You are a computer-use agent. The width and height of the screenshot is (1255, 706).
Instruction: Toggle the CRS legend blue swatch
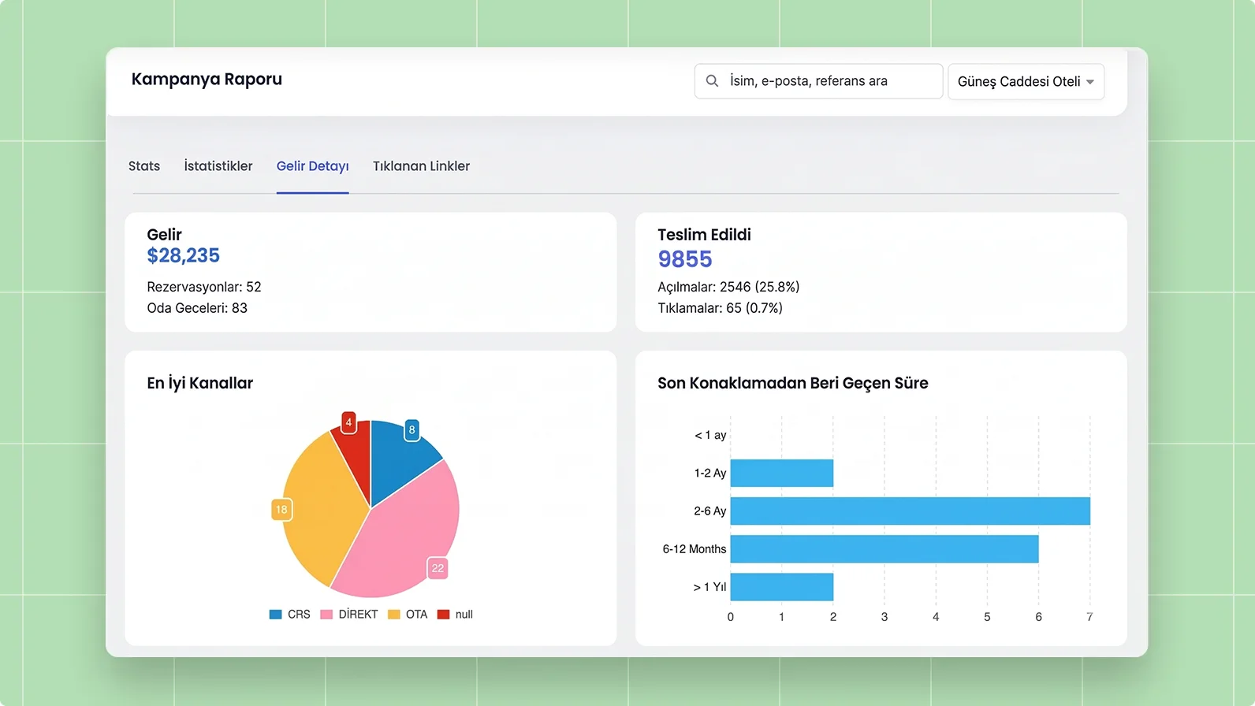click(x=275, y=615)
